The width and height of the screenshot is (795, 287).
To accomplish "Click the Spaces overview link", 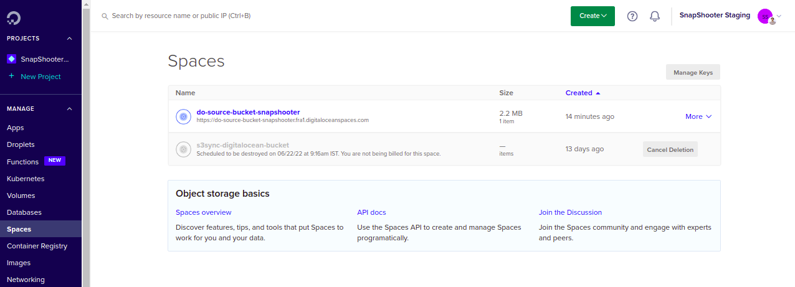I will 203,212.
